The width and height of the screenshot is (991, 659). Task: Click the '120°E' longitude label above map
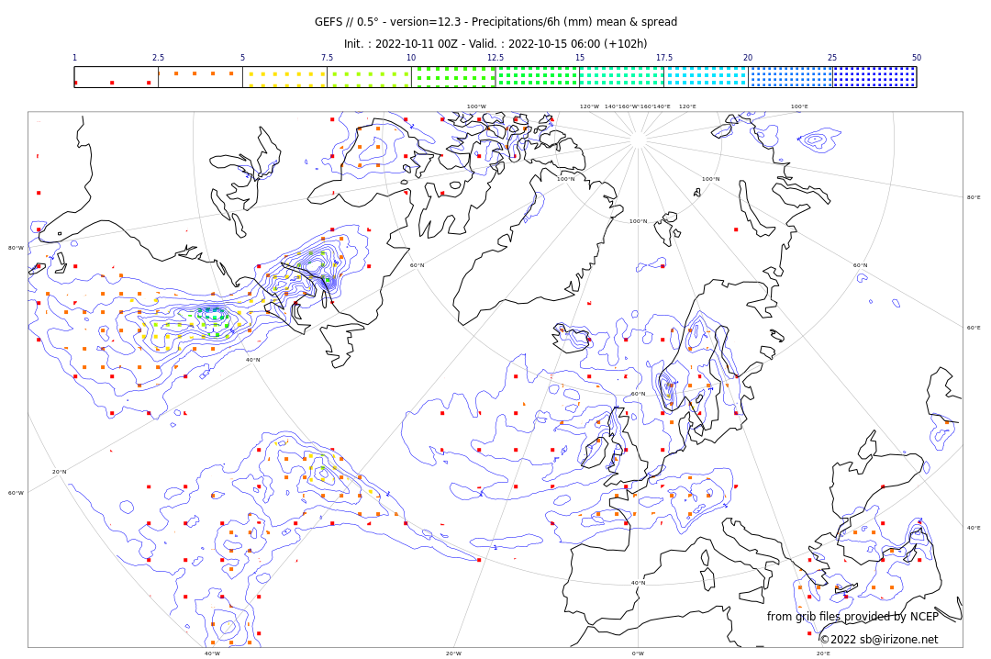pyautogui.click(x=687, y=106)
